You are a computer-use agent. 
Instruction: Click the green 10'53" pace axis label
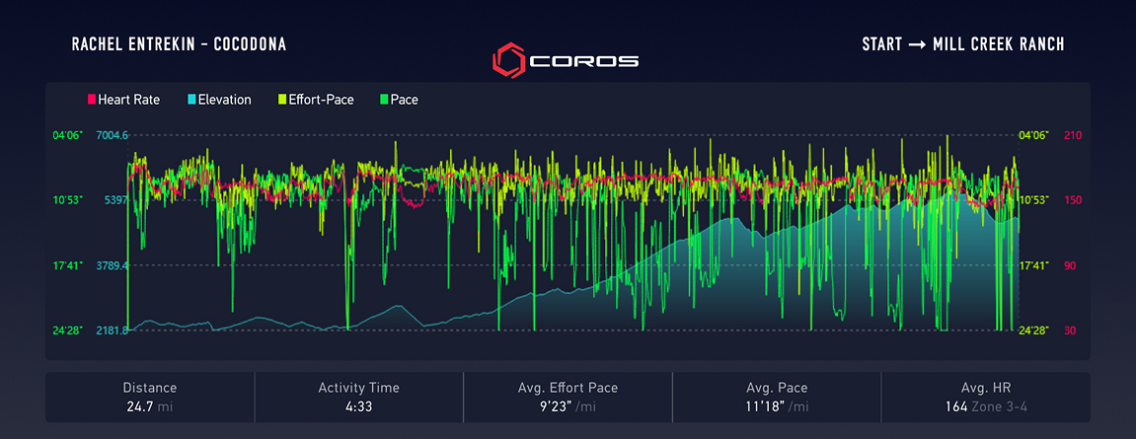(x=68, y=200)
